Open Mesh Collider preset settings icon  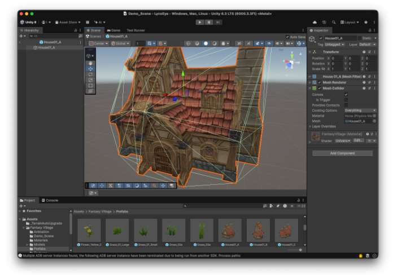[x=369, y=89]
